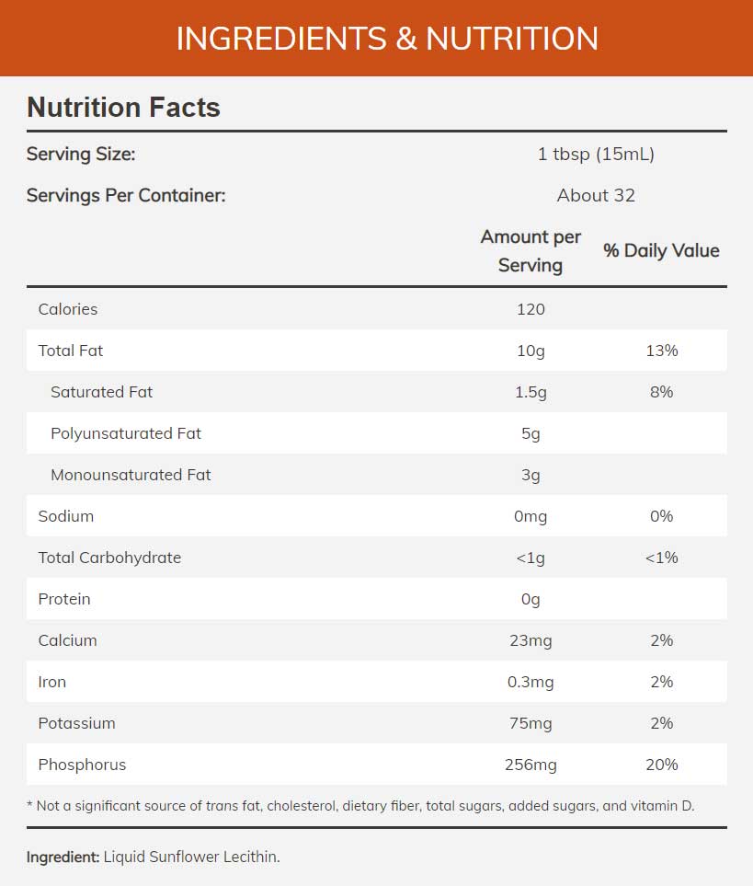
Task: Select the Phosphorus 20% daily value
Action: (x=661, y=765)
